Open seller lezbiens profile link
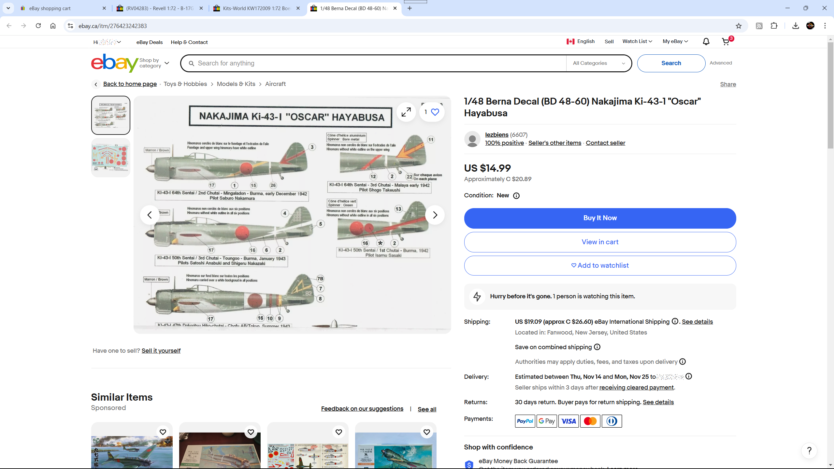 (x=496, y=135)
